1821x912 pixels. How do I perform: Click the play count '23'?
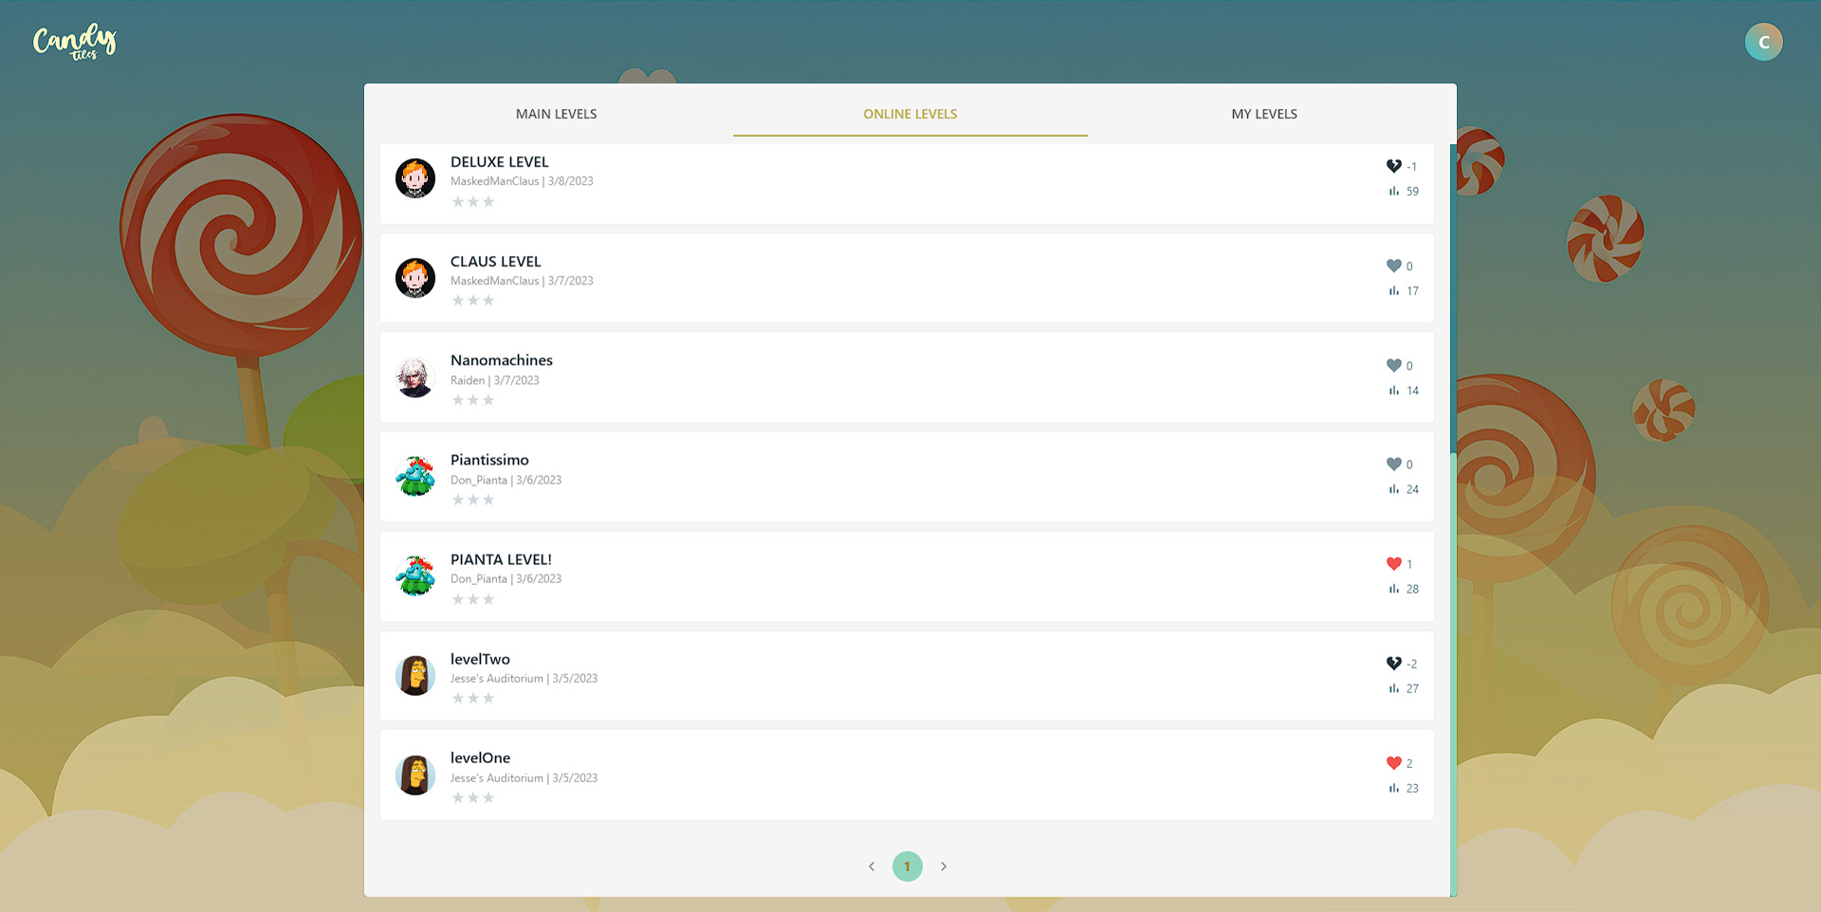1412,788
